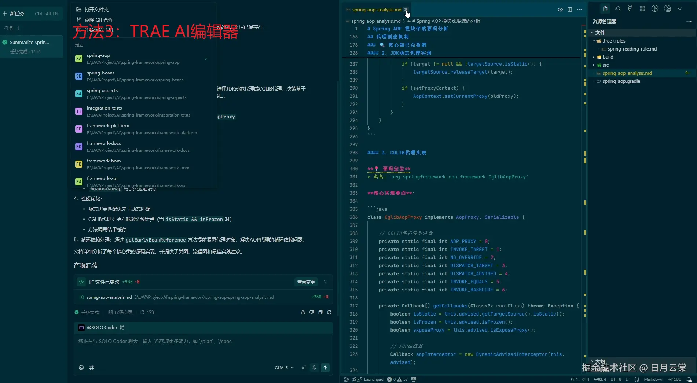Open the GLM-5 model dropdown
This screenshot has height=383, width=697.
point(284,368)
